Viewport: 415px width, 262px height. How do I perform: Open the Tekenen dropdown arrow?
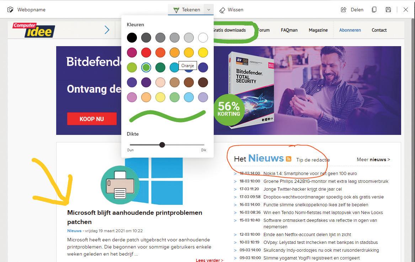208,10
